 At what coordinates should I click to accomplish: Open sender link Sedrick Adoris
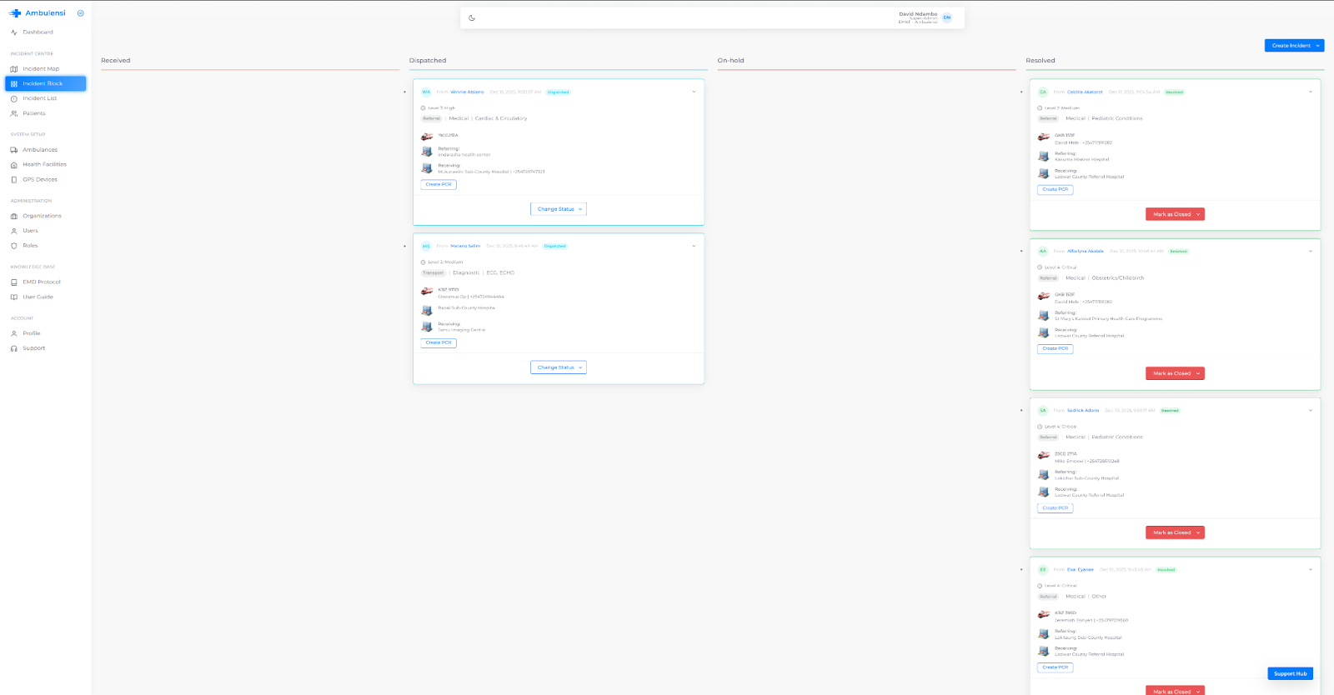1083,410
